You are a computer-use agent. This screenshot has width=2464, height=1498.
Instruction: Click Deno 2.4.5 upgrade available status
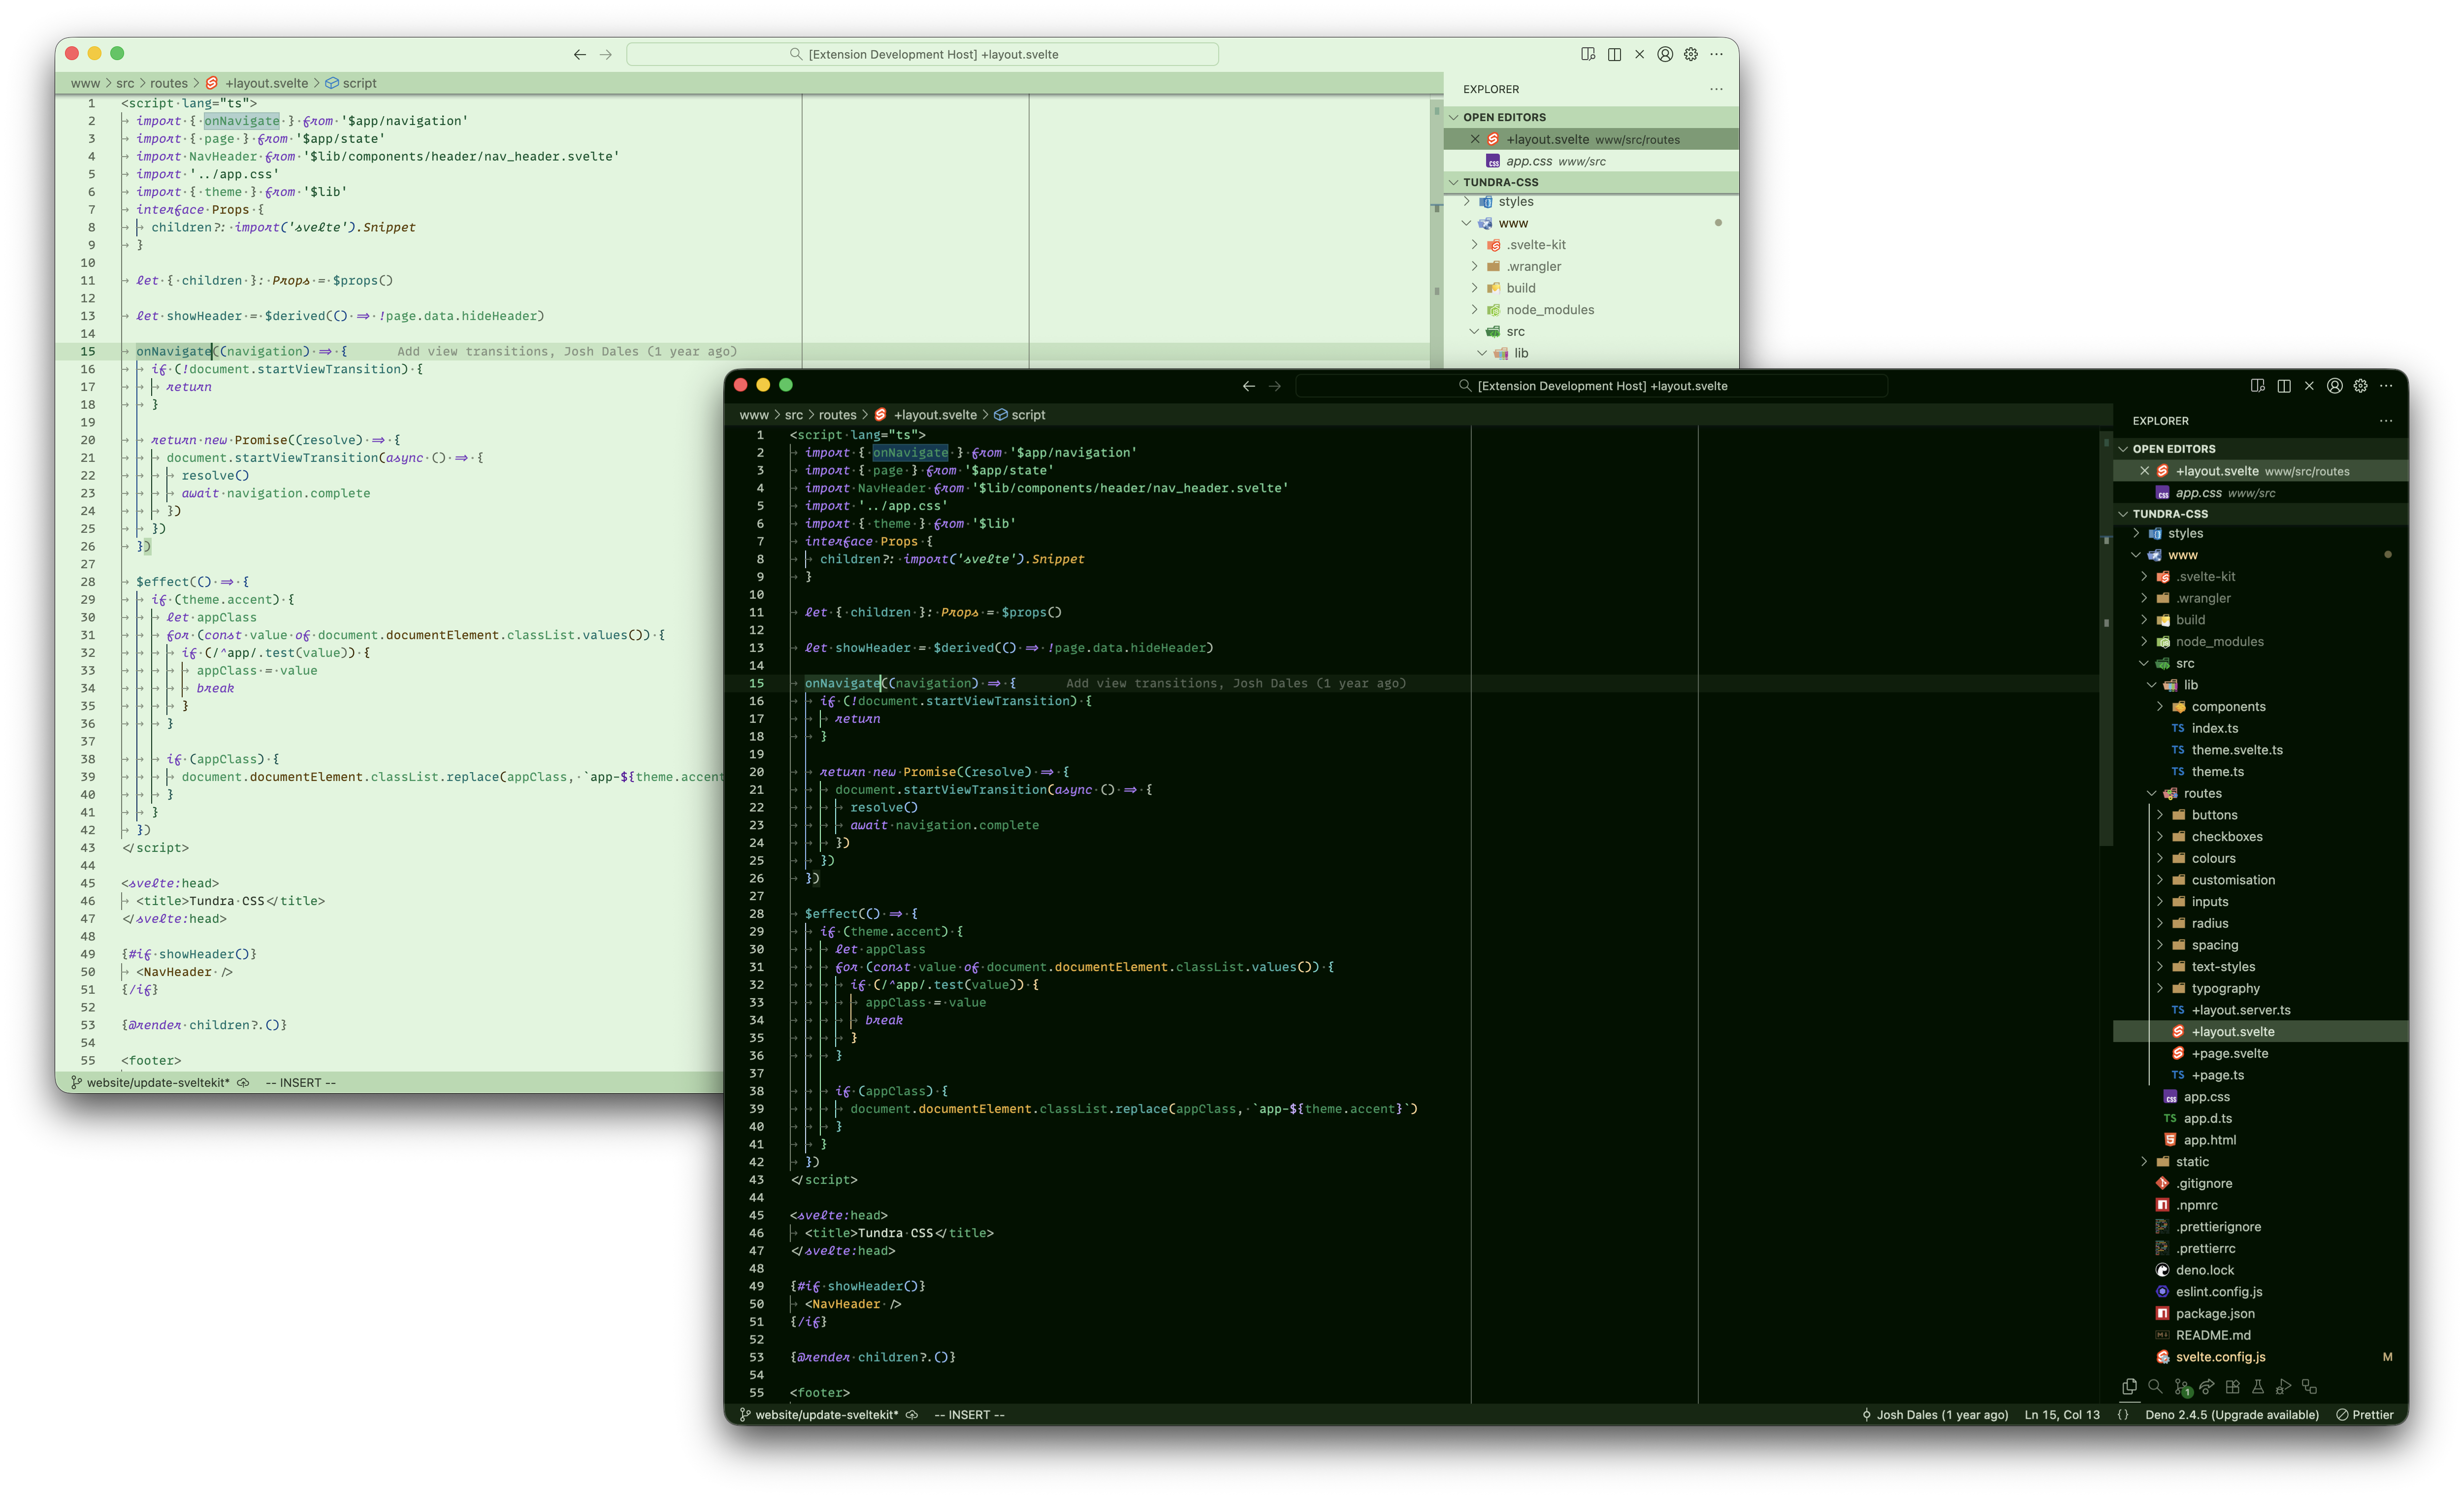click(x=2231, y=1414)
